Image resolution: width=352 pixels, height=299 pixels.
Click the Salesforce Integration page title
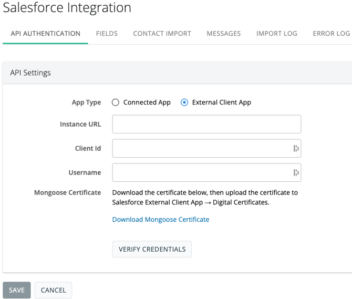(x=67, y=7)
